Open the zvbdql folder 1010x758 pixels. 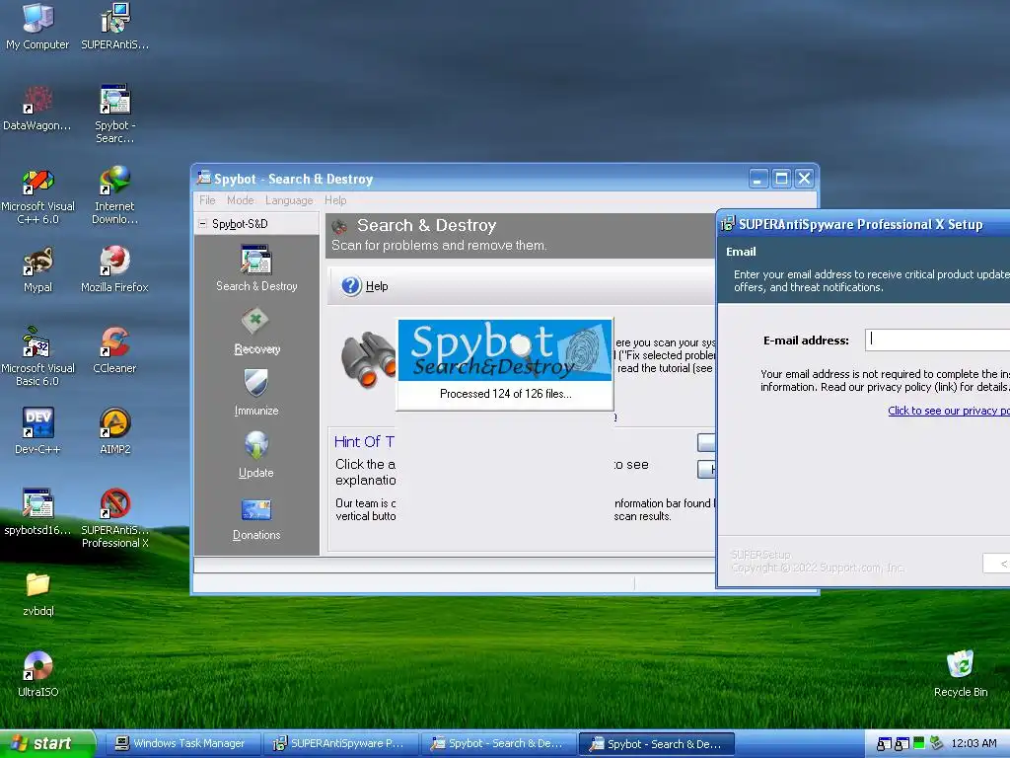(37, 594)
